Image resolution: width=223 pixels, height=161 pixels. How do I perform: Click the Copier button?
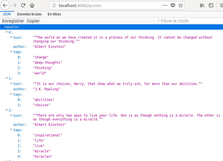[33, 21]
